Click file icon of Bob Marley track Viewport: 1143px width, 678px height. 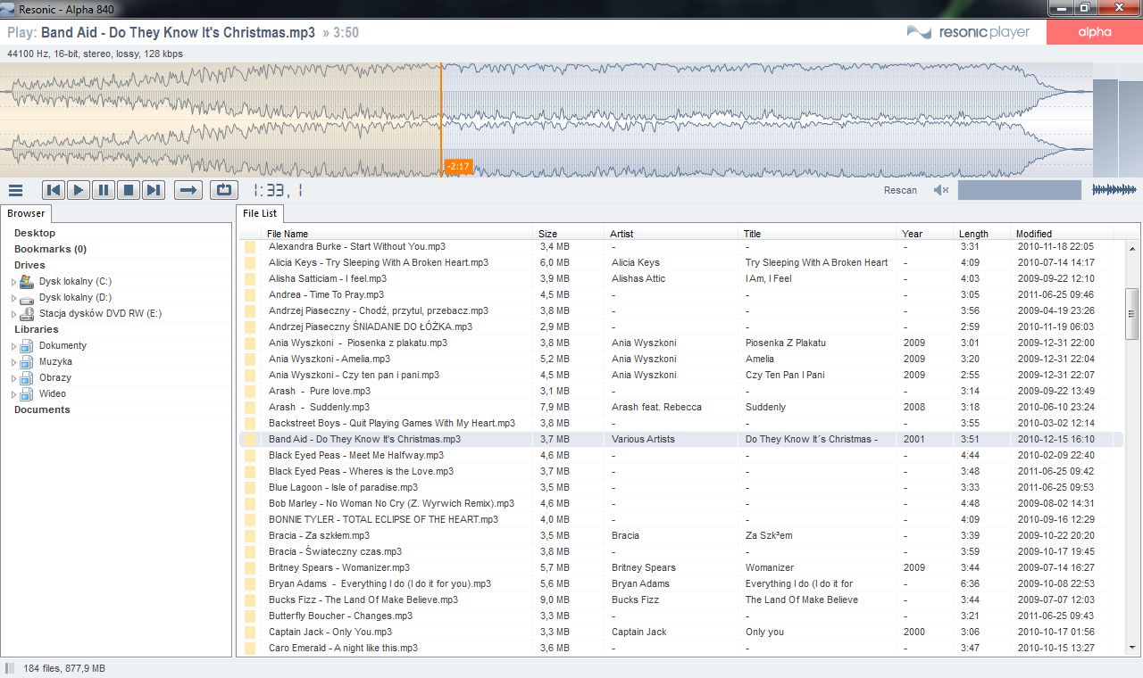pos(250,503)
